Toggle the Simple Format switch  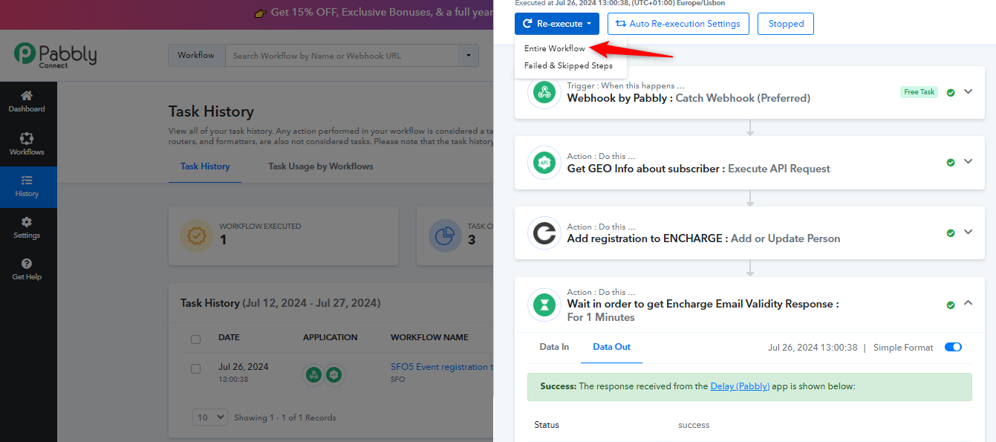pos(953,347)
